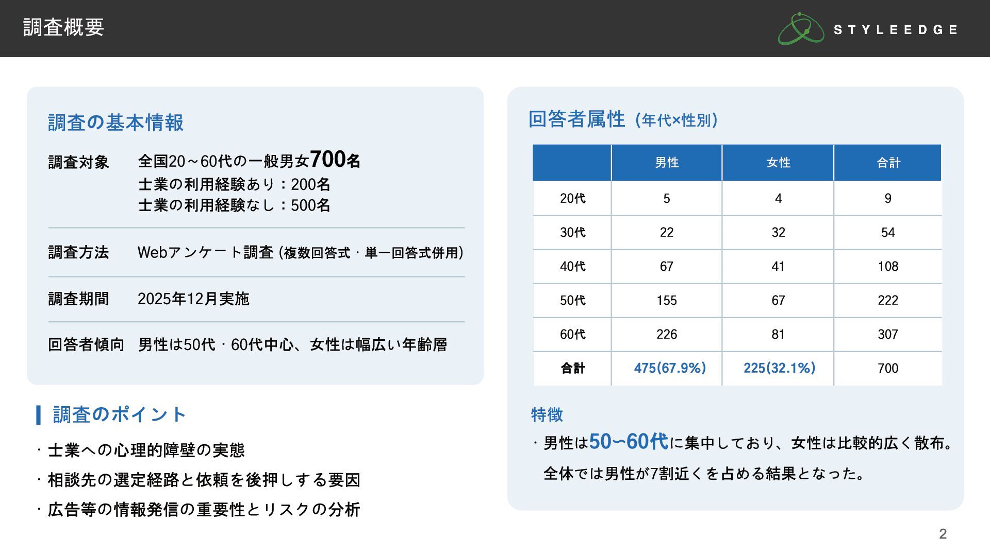Click the bold 700名 respondent count
This screenshot has width=990, height=556.
point(335,160)
